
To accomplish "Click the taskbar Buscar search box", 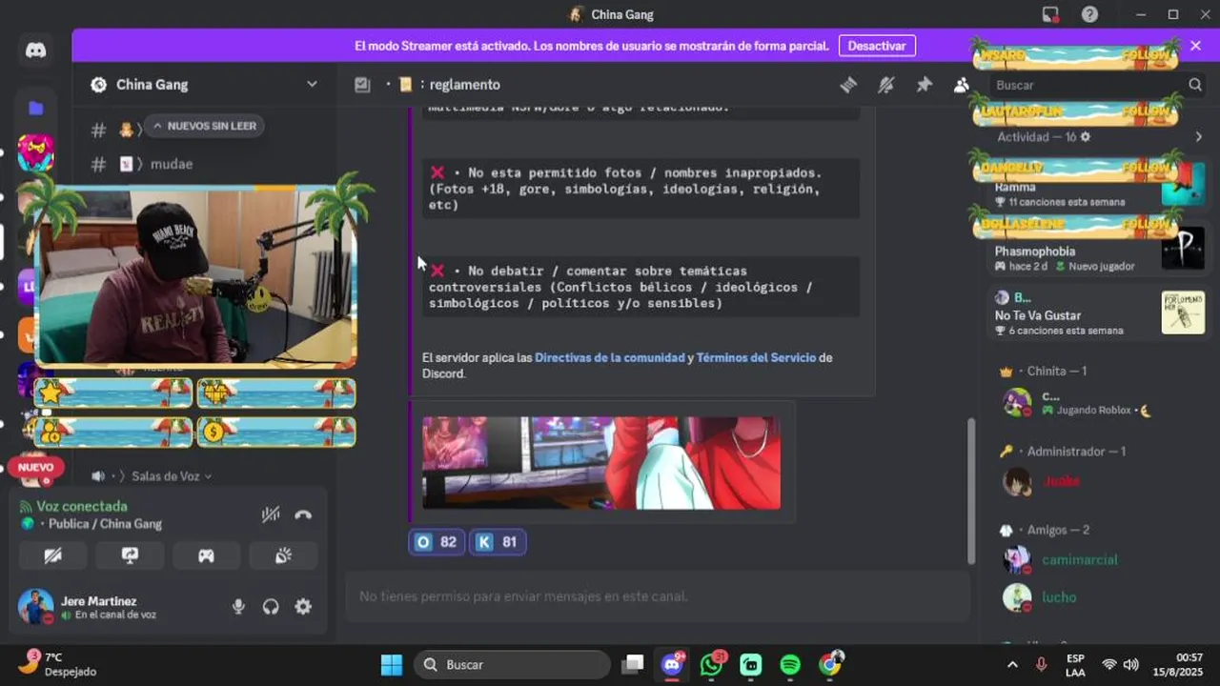I will click(512, 665).
